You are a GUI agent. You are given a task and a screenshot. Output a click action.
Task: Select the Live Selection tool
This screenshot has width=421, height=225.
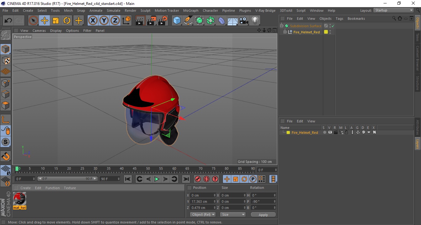click(x=33, y=21)
